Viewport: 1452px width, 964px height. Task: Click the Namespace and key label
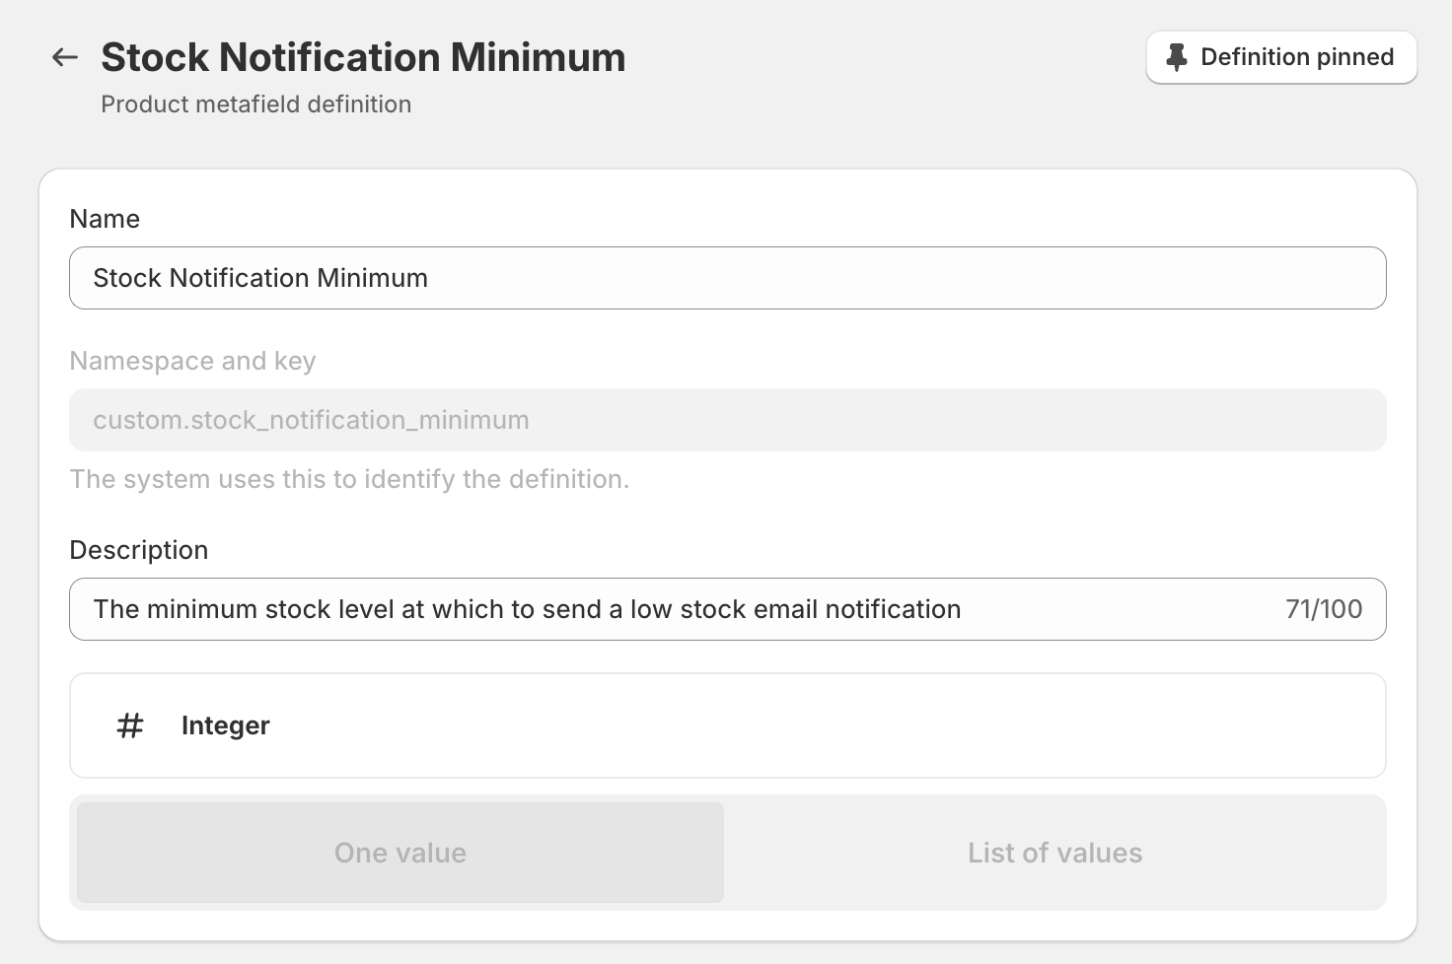[x=193, y=361]
